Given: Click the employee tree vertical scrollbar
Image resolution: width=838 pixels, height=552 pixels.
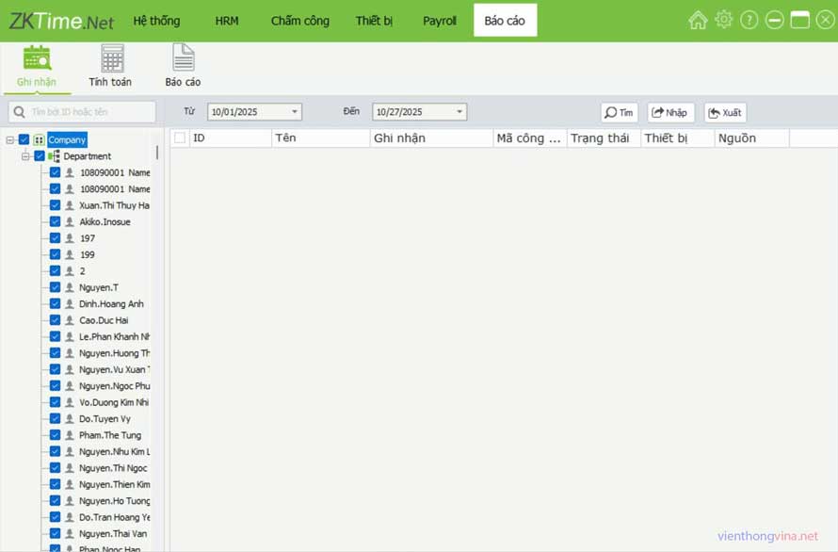Looking at the screenshot, I should 157,153.
